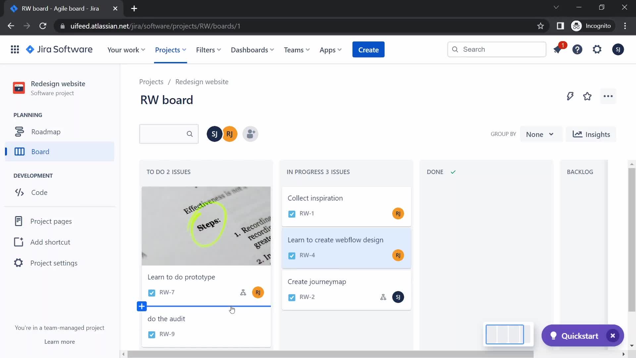Toggle checkbox on RW-7 issue
Viewport: 636px width, 358px height.
(x=152, y=292)
